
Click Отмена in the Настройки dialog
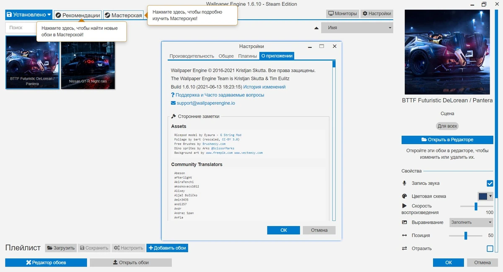point(319,230)
